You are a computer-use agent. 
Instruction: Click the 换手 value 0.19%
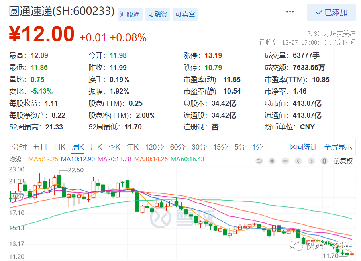120,80
